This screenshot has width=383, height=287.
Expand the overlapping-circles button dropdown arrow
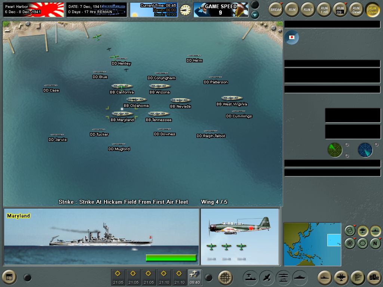[x=354, y=225]
